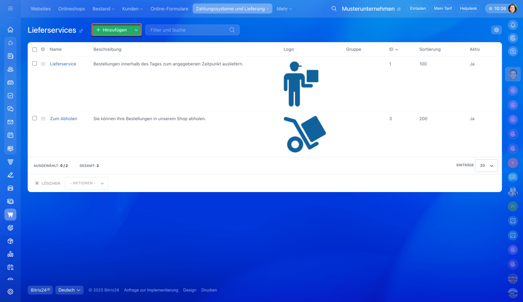Tick the select-all checkbox in table header

[x=35, y=49]
